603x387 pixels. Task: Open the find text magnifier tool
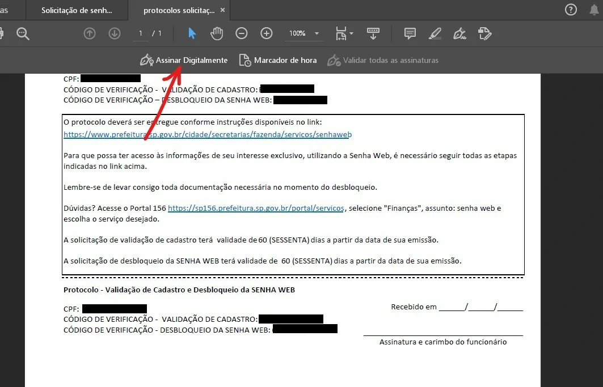click(x=23, y=34)
